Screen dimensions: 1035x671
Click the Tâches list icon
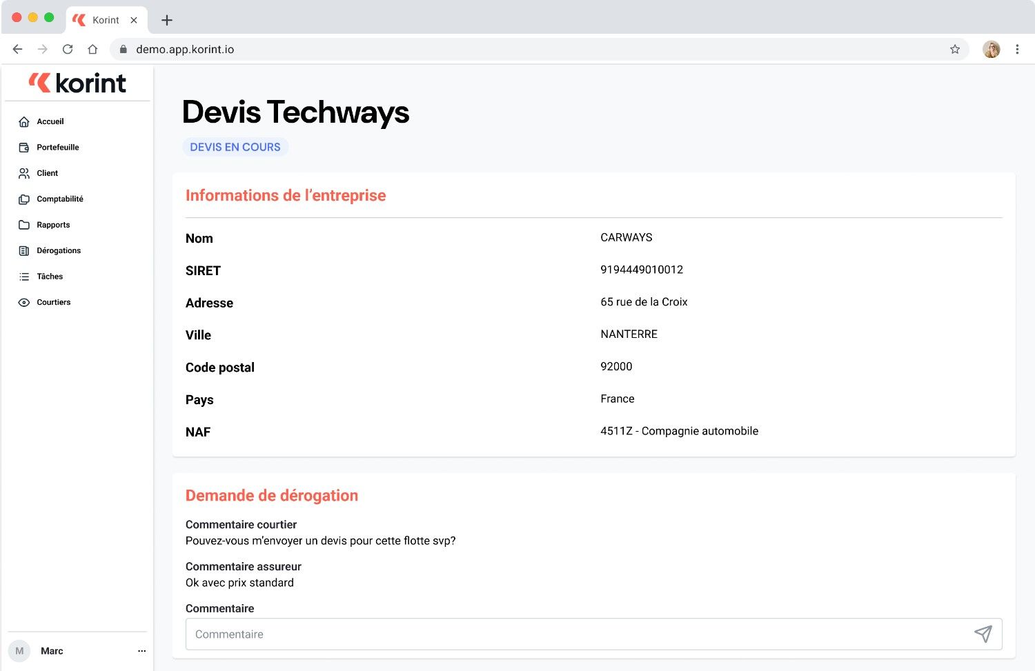point(24,277)
